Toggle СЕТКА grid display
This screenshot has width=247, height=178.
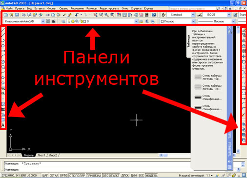pyautogui.click(x=54, y=176)
